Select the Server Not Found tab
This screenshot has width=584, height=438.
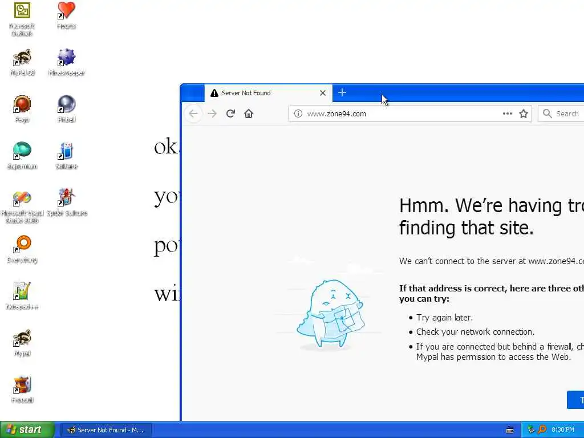[x=267, y=93]
